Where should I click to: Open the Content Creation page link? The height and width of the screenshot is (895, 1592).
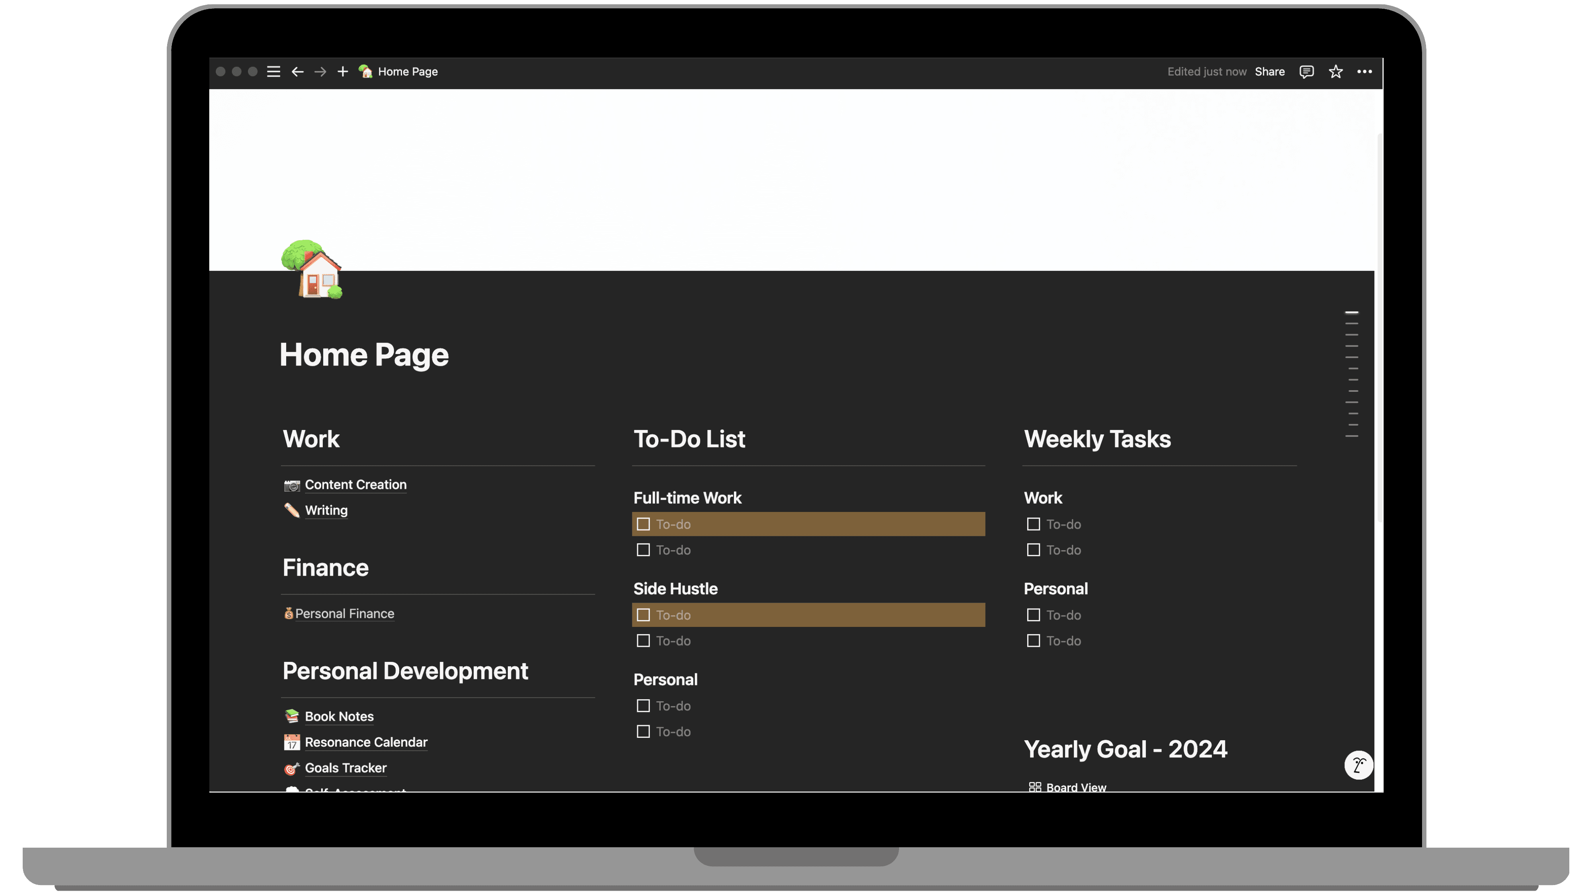click(355, 485)
